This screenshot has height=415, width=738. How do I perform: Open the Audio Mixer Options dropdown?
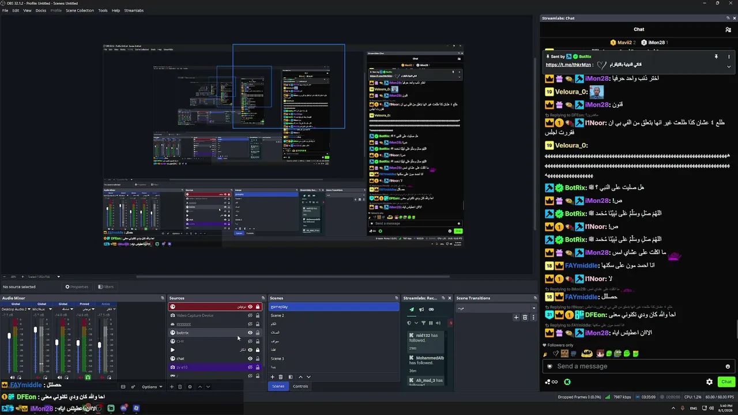tap(152, 387)
